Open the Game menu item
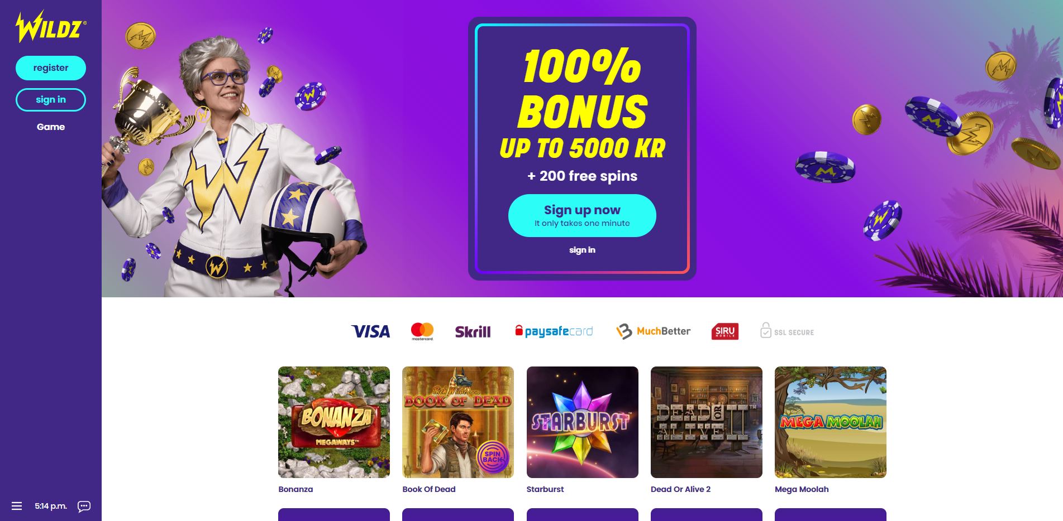 coord(51,127)
